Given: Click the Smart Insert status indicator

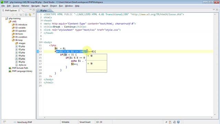Looking at the screenshot, I should pyautogui.click(x=85, y=122).
